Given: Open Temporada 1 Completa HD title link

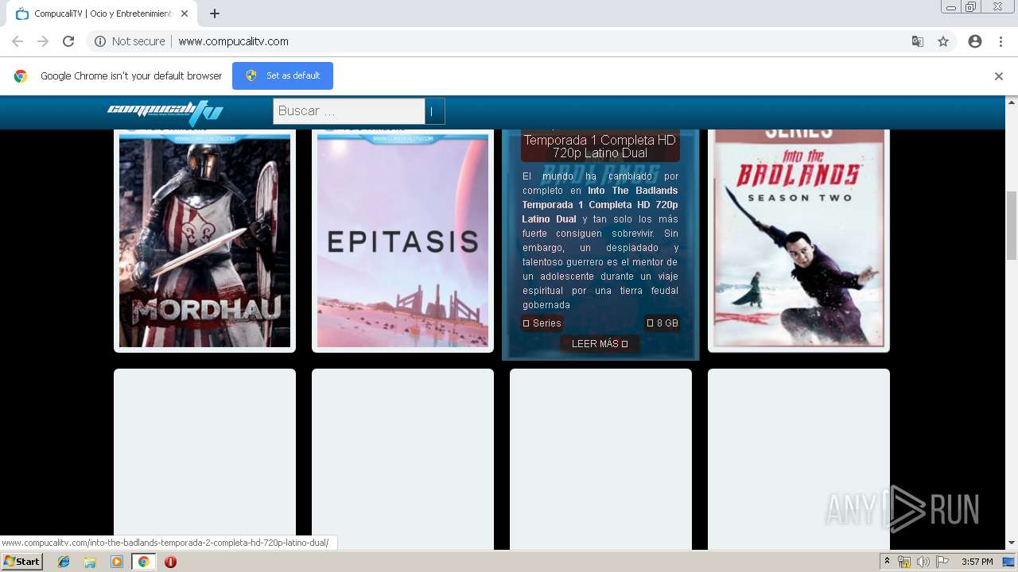Looking at the screenshot, I should 600,146.
